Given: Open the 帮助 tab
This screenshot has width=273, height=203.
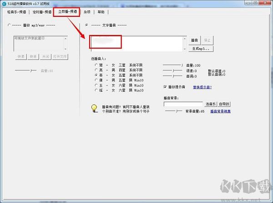Looking at the screenshot, I should (x=101, y=12).
